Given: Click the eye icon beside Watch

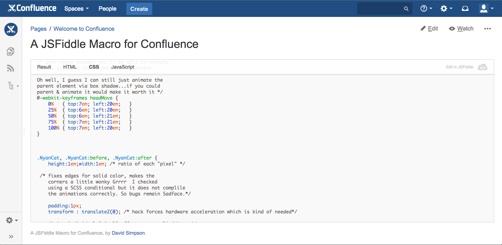Looking at the screenshot, I should click(x=452, y=29).
